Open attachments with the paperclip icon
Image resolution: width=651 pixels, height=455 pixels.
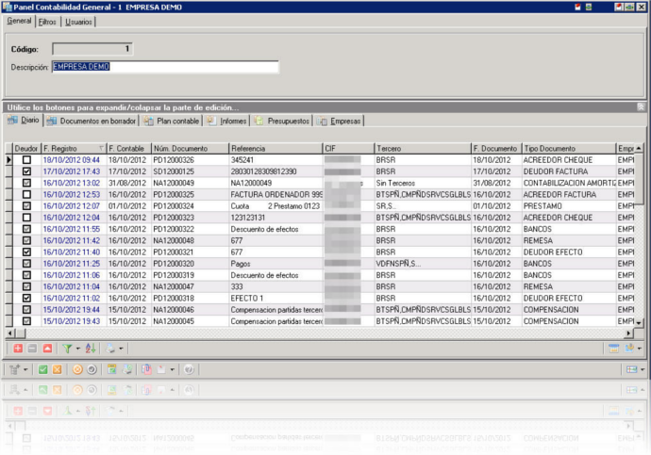pyautogui.click(x=146, y=369)
